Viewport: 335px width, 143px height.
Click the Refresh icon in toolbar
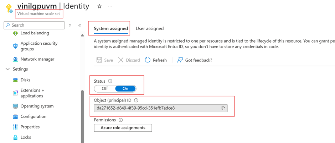(x=148, y=60)
